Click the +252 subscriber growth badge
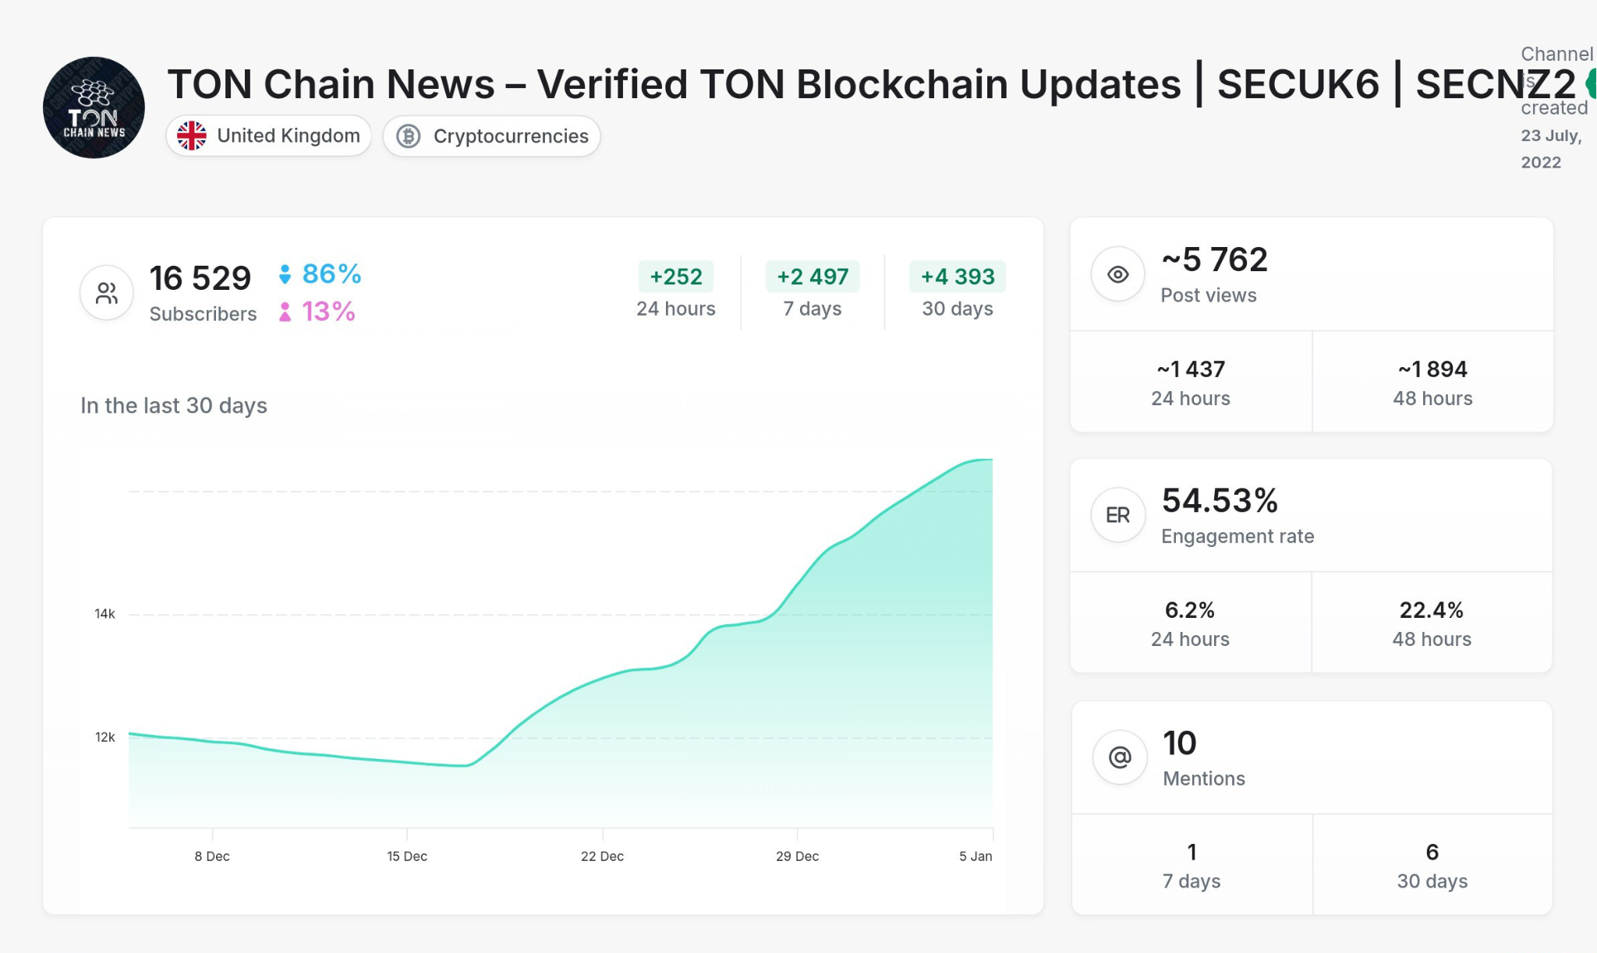Image resolution: width=1597 pixels, height=953 pixels. pos(675,277)
